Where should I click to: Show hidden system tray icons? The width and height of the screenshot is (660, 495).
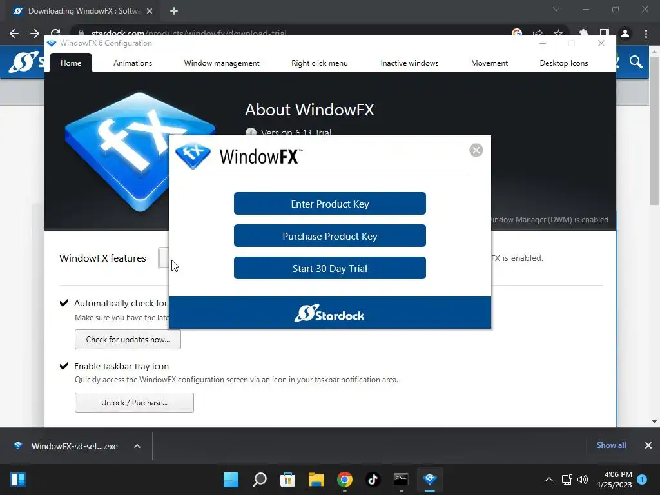tap(549, 480)
